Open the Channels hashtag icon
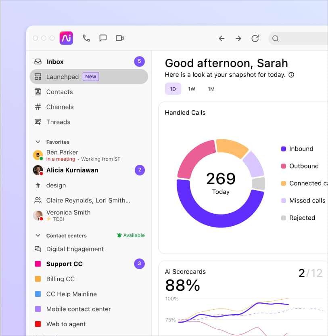 (38, 107)
